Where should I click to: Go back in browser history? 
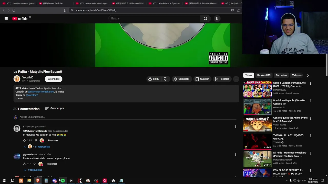pos(4,10)
